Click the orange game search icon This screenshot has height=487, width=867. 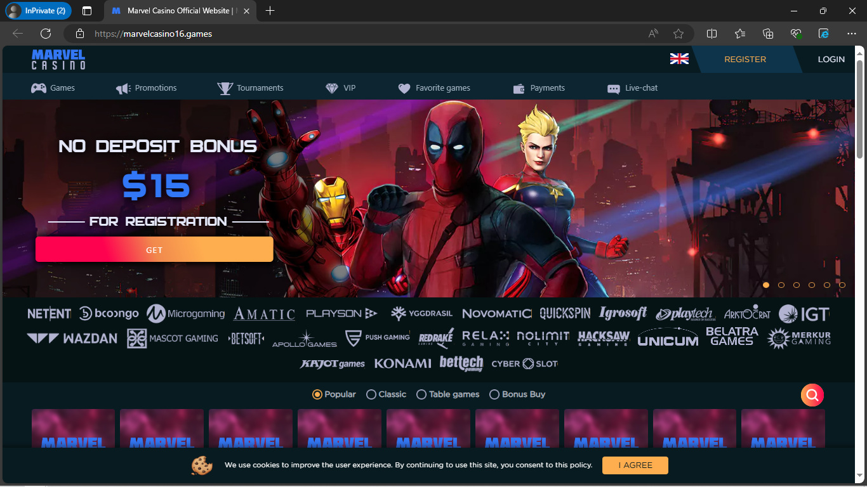tap(812, 395)
